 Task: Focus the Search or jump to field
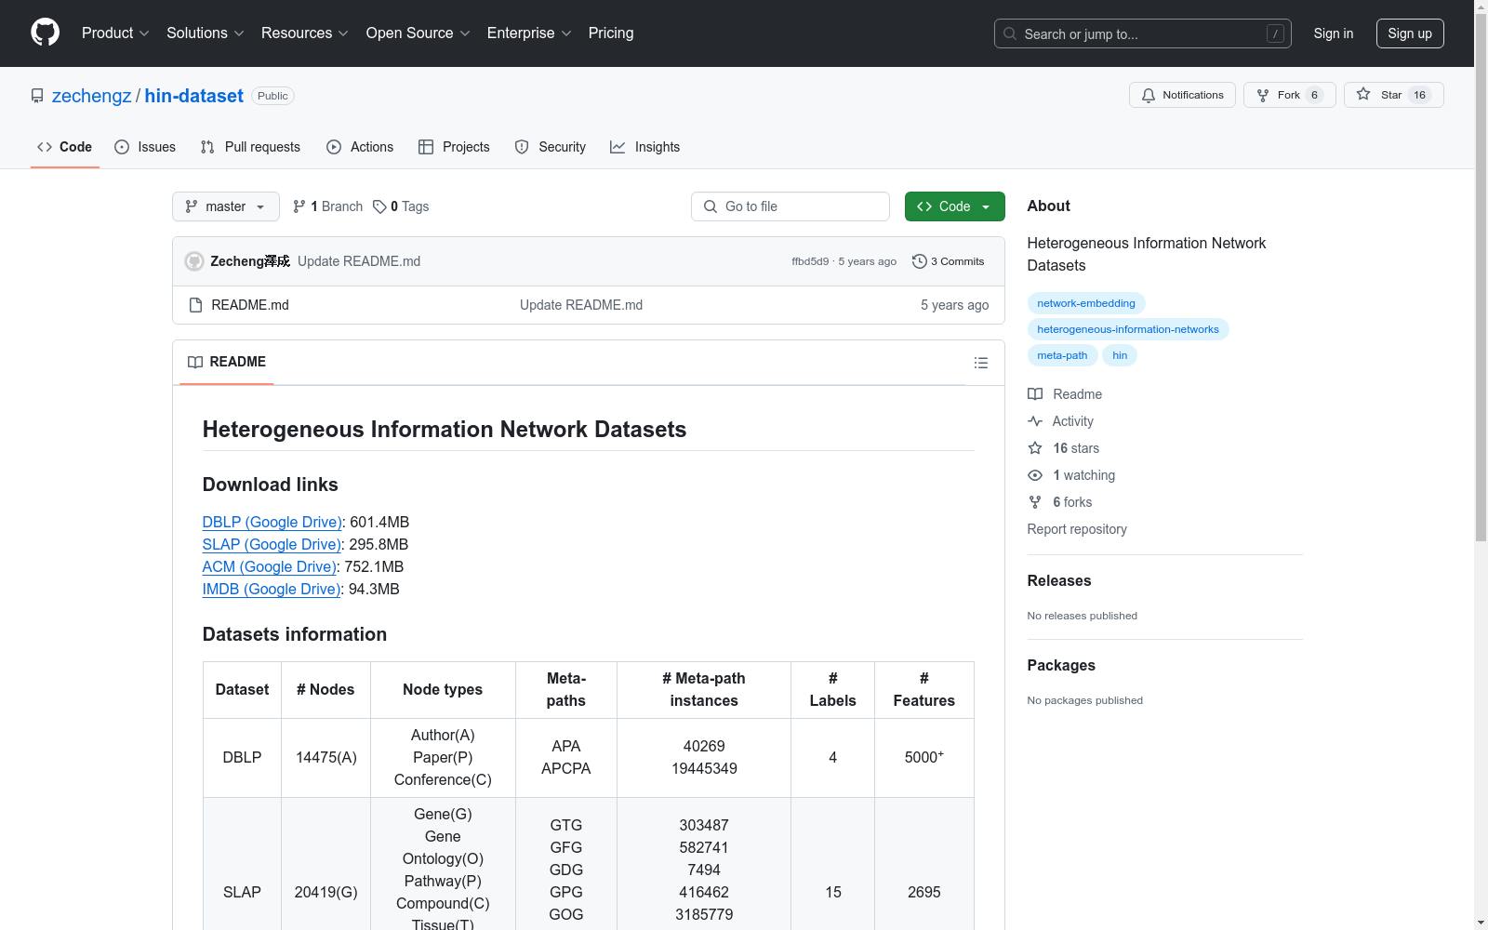1143,33
